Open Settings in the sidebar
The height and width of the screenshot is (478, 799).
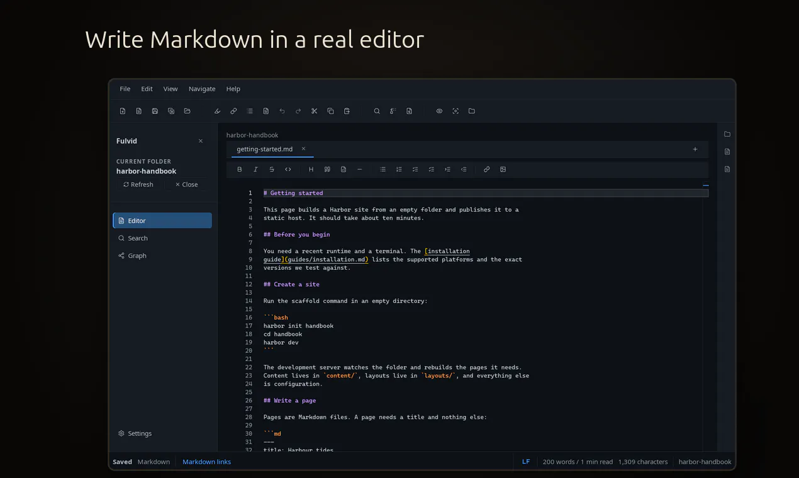162,433
